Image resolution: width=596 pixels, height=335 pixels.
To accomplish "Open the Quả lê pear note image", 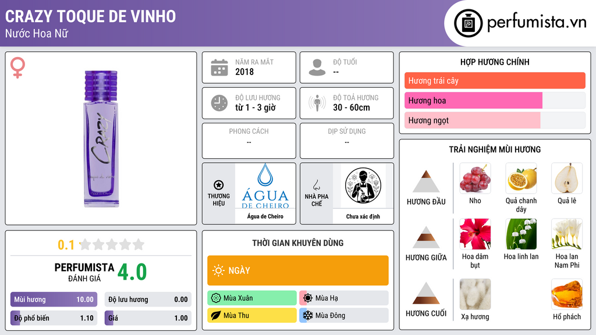I will (x=567, y=178).
